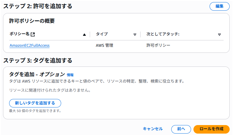
Task: Go back with the 前へ button
Action: pos(181,129)
